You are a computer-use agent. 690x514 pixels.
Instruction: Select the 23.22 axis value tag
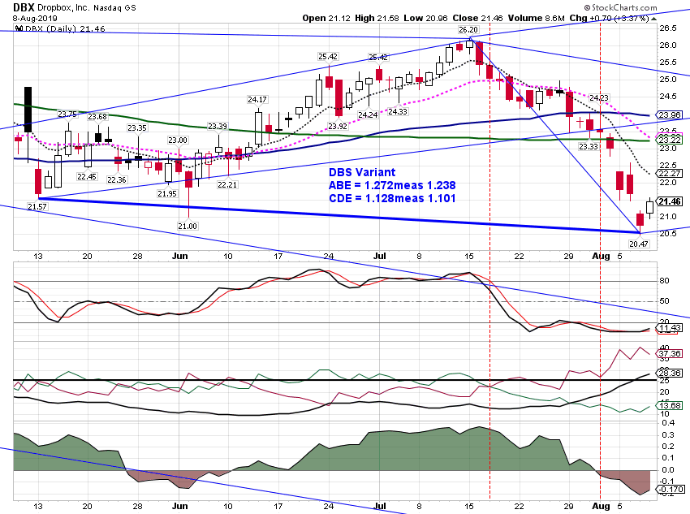pyautogui.click(x=670, y=140)
